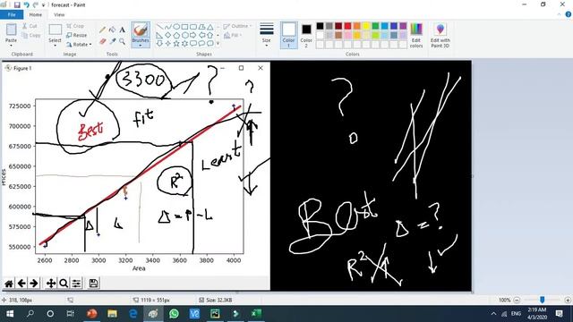Click the Paste clipboard icon

pos(11,30)
